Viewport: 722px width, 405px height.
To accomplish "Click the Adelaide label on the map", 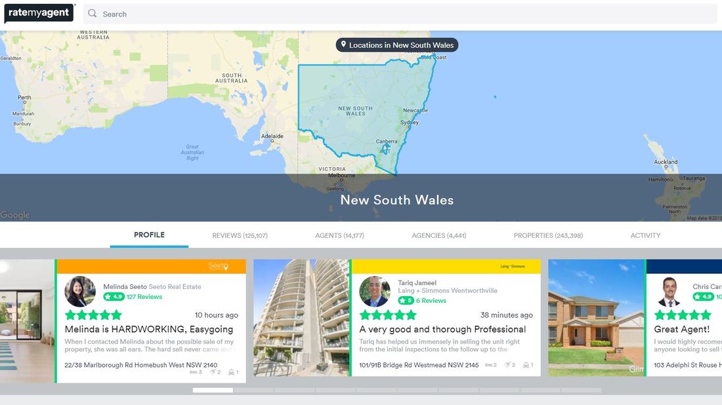I will pyautogui.click(x=272, y=136).
